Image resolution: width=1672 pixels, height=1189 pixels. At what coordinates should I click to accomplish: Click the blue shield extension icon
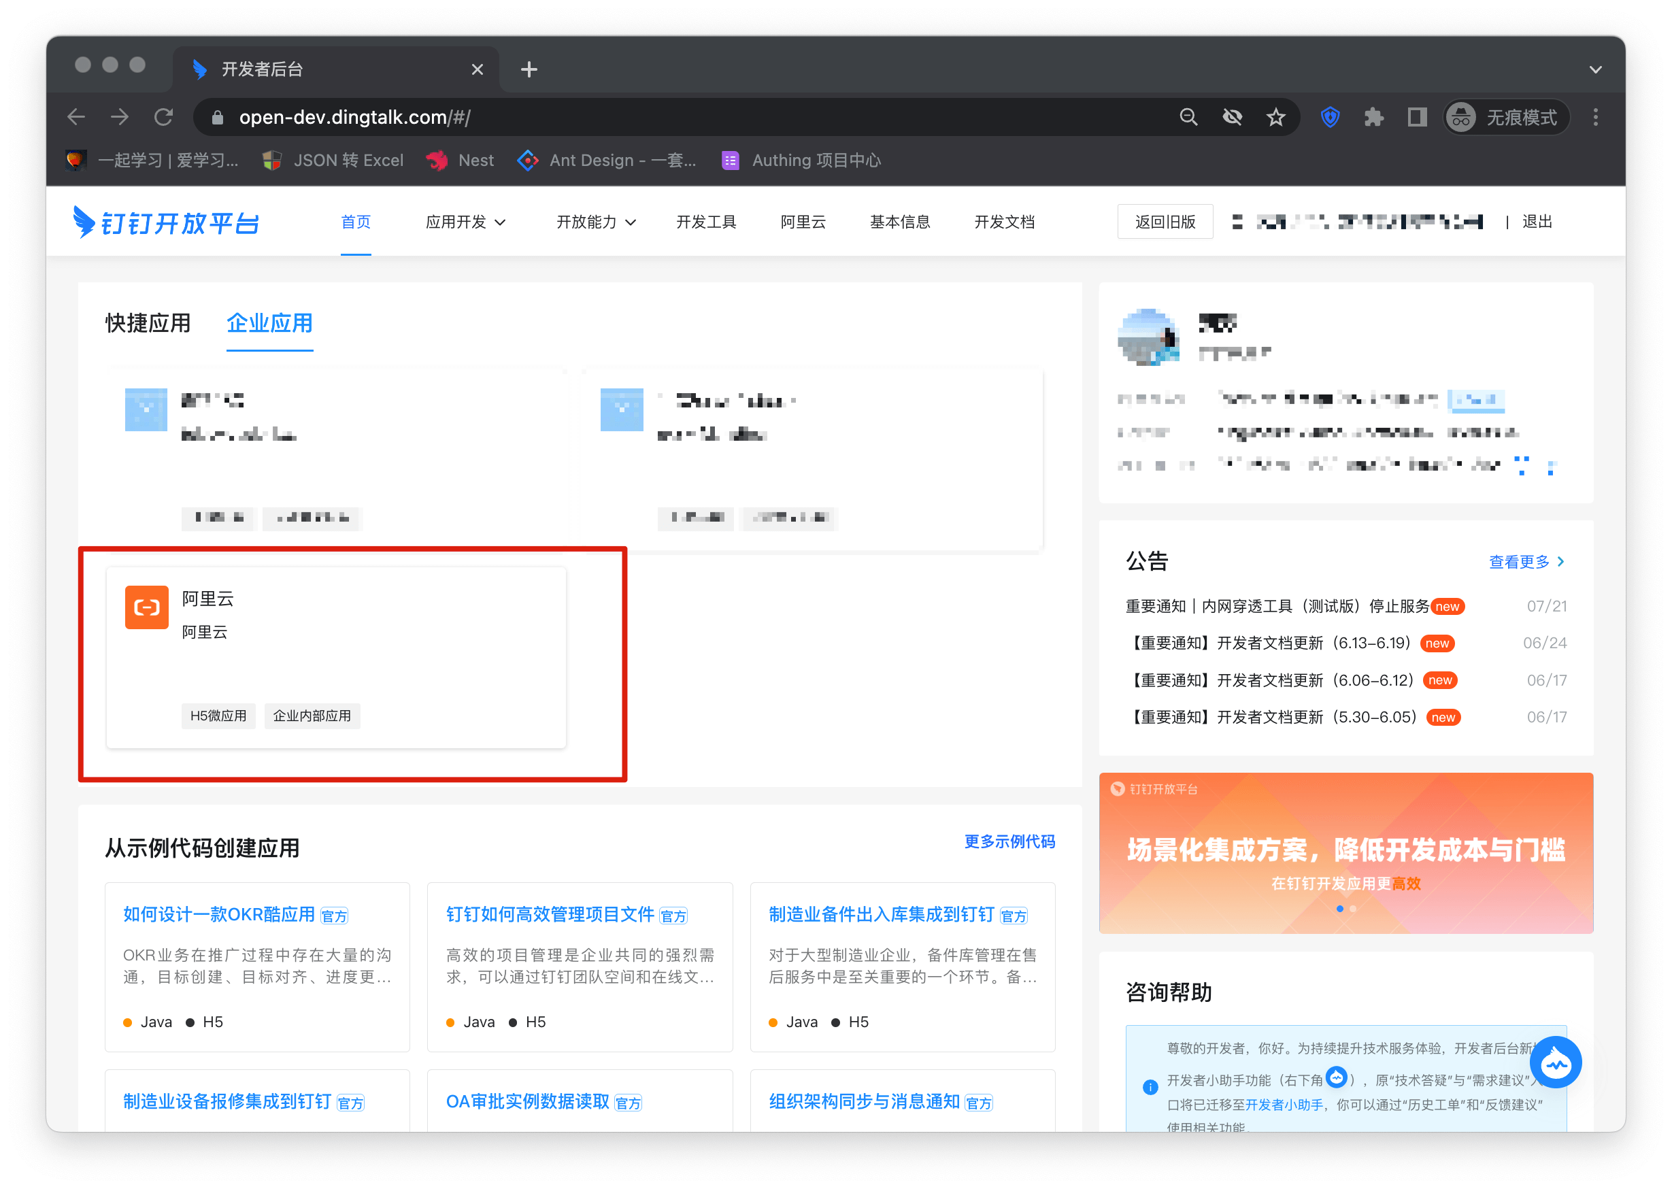click(1330, 117)
